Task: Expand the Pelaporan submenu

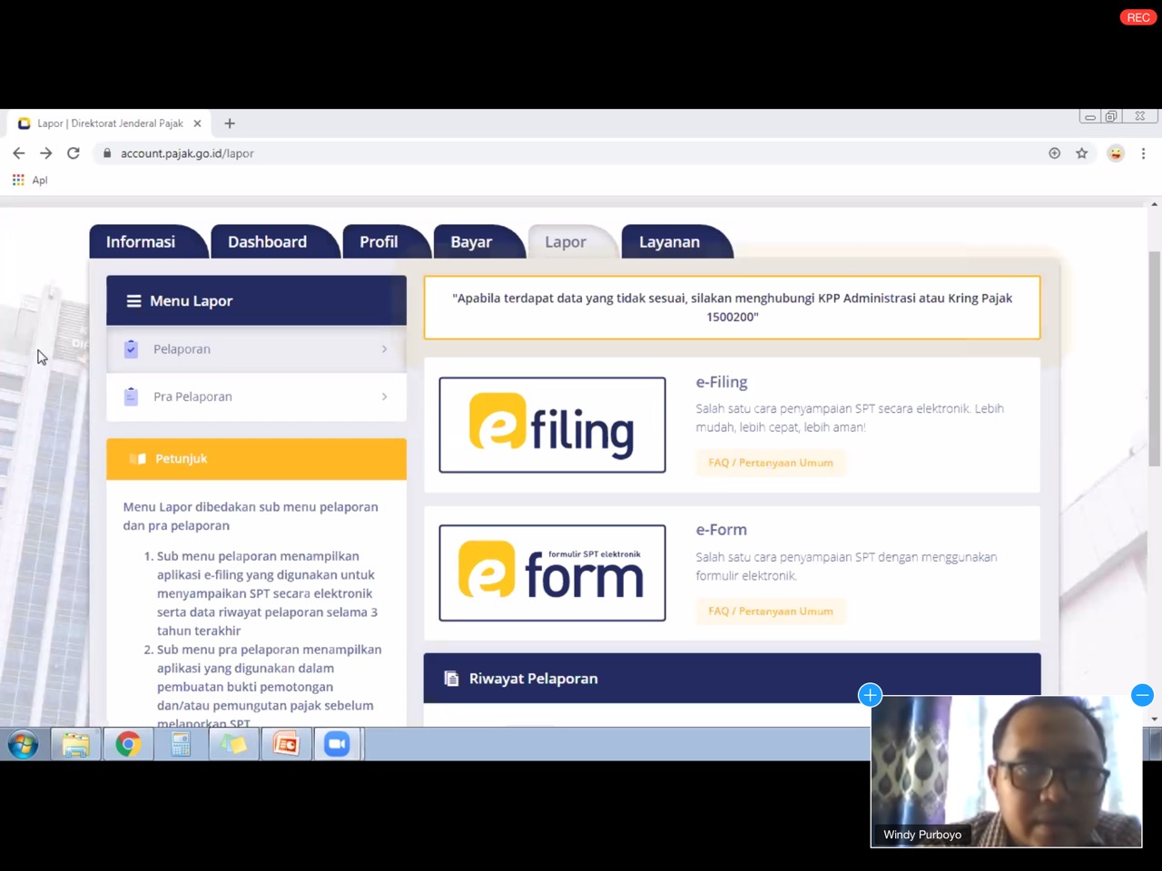Action: pos(256,349)
